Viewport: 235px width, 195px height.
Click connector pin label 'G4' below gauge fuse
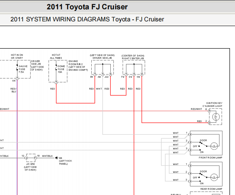14,81
